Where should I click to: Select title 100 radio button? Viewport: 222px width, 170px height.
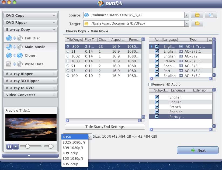[68, 76]
